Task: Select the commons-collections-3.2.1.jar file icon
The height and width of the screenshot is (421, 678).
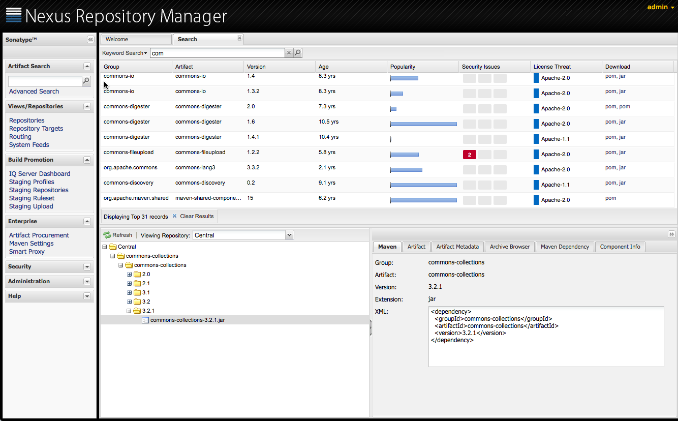Action: (x=145, y=320)
